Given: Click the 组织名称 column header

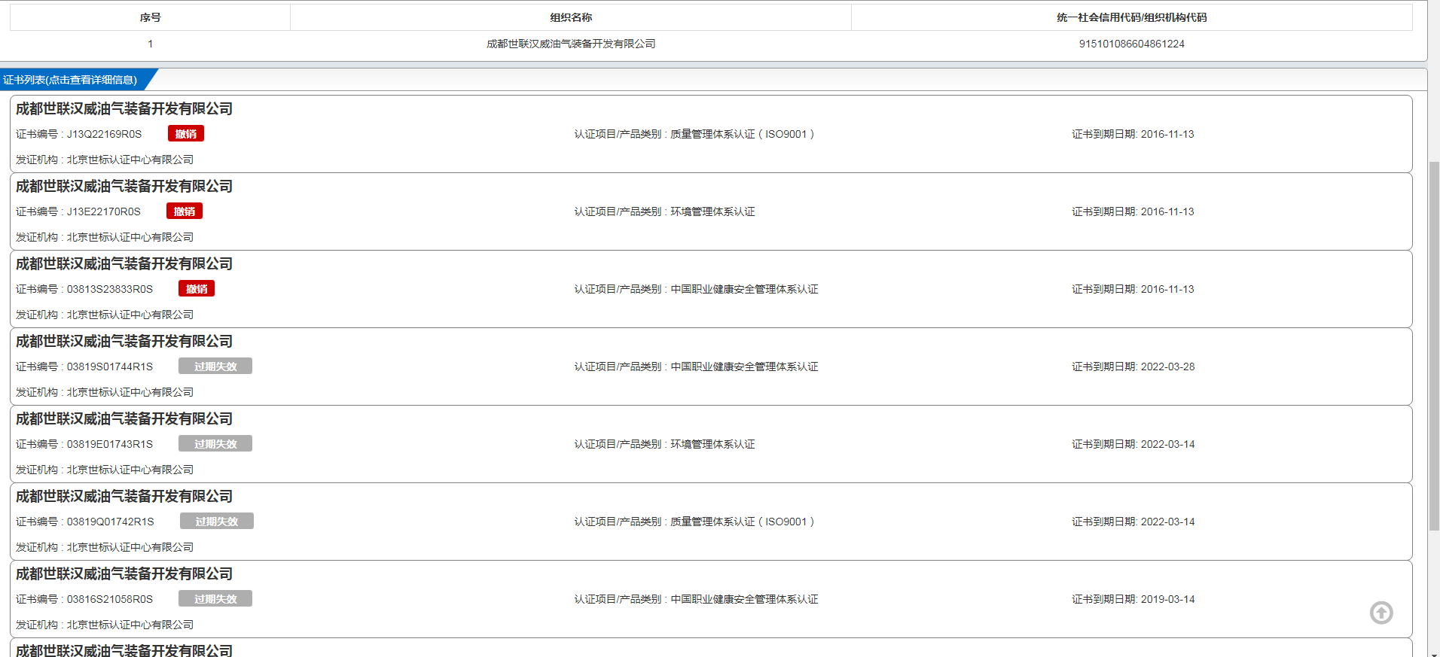Looking at the screenshot, I should pyautogui.click(x=571, y=17).
